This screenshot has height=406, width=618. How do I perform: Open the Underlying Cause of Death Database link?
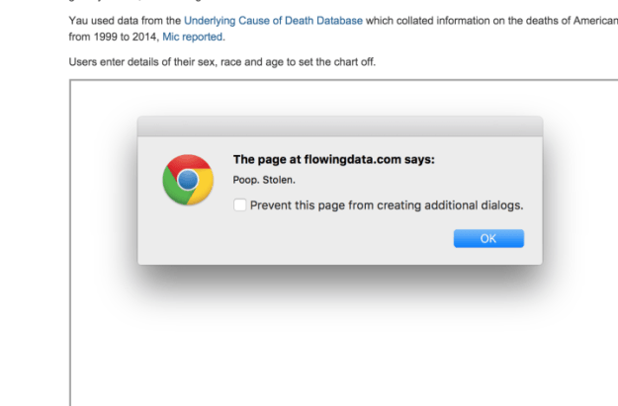(273, 20)
